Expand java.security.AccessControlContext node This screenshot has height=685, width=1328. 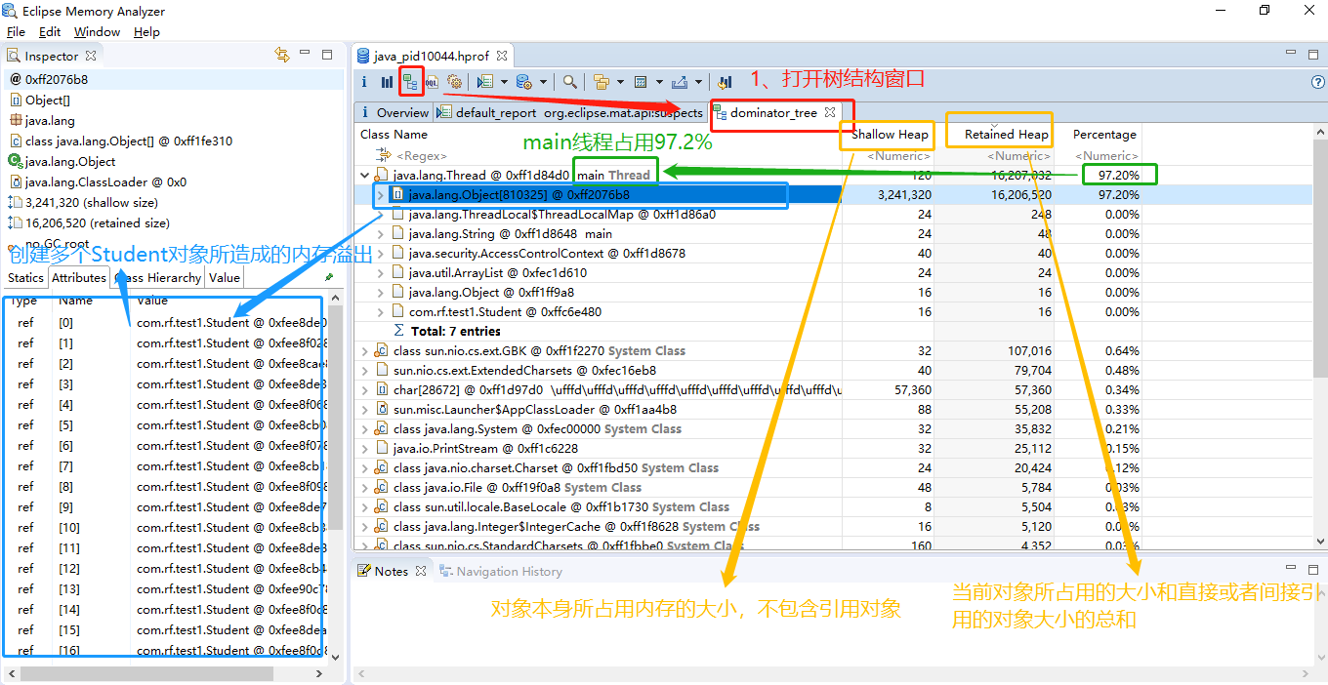point(381,254)
